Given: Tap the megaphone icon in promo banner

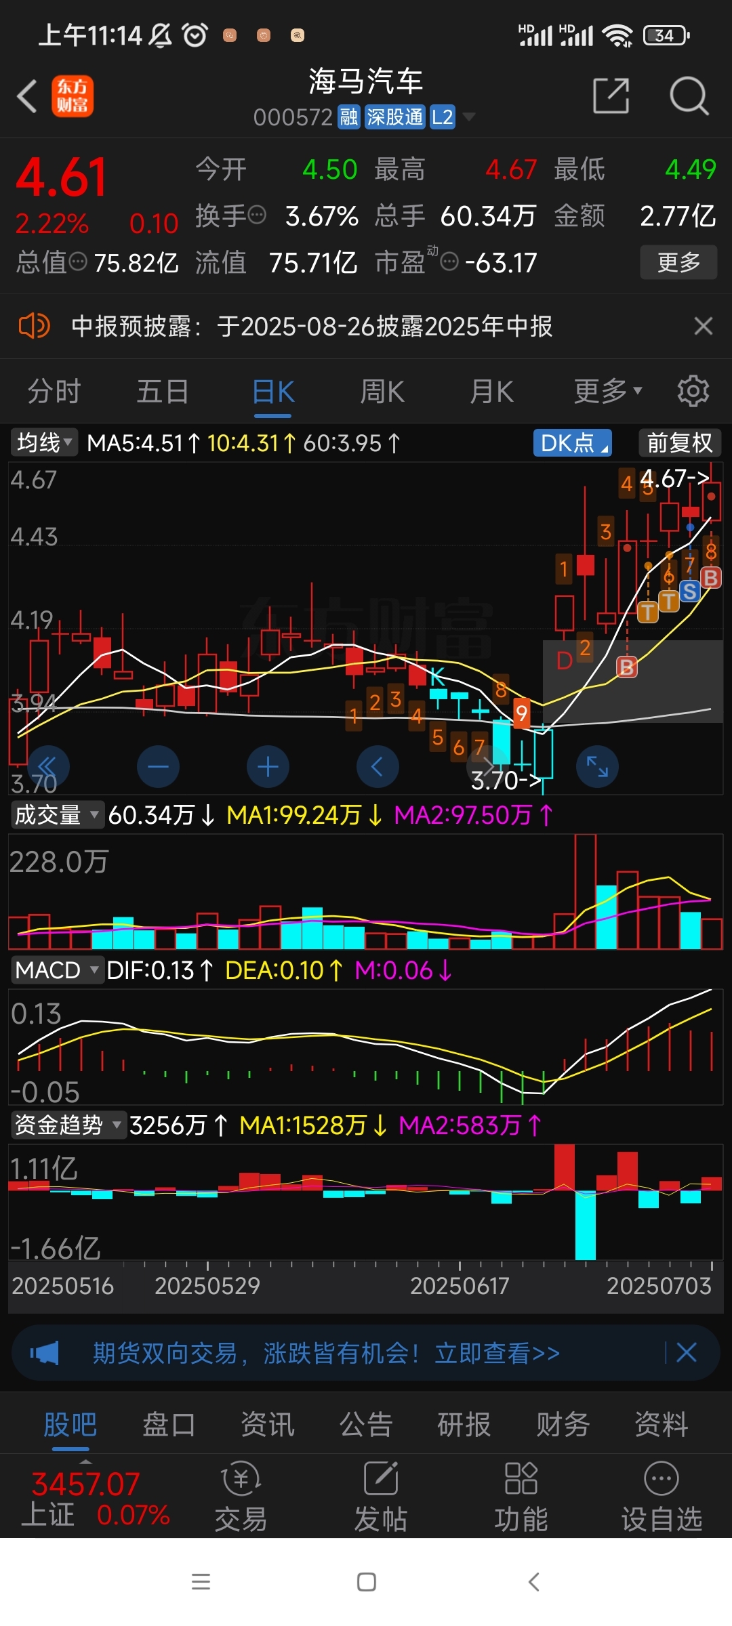Looking at the screenshot, I should (45, 1353).
